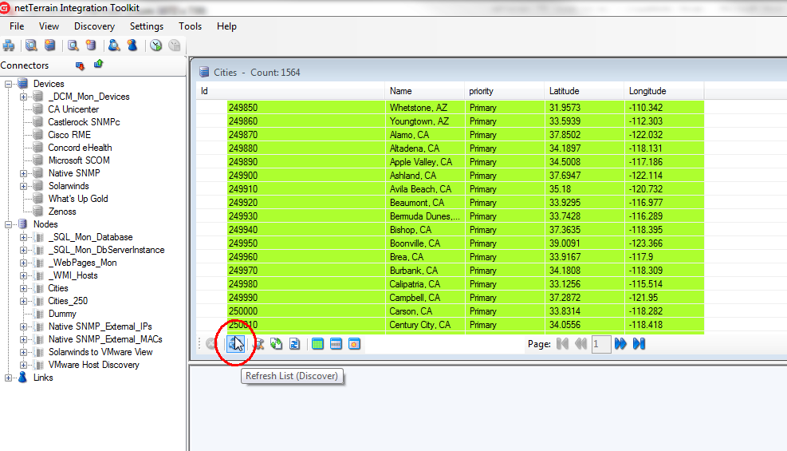The width and height of the screenshot is (787, 451).
Task: Select VMware Host Discovery node
Action: [x=93, y=365]
